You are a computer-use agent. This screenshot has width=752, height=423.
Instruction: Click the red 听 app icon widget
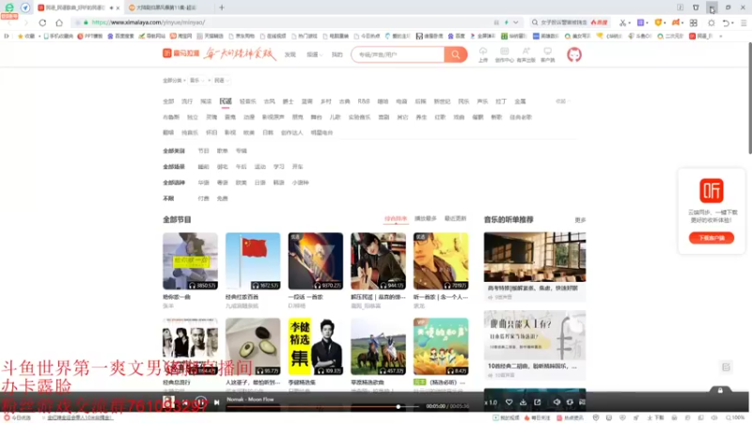click(712, 191)
